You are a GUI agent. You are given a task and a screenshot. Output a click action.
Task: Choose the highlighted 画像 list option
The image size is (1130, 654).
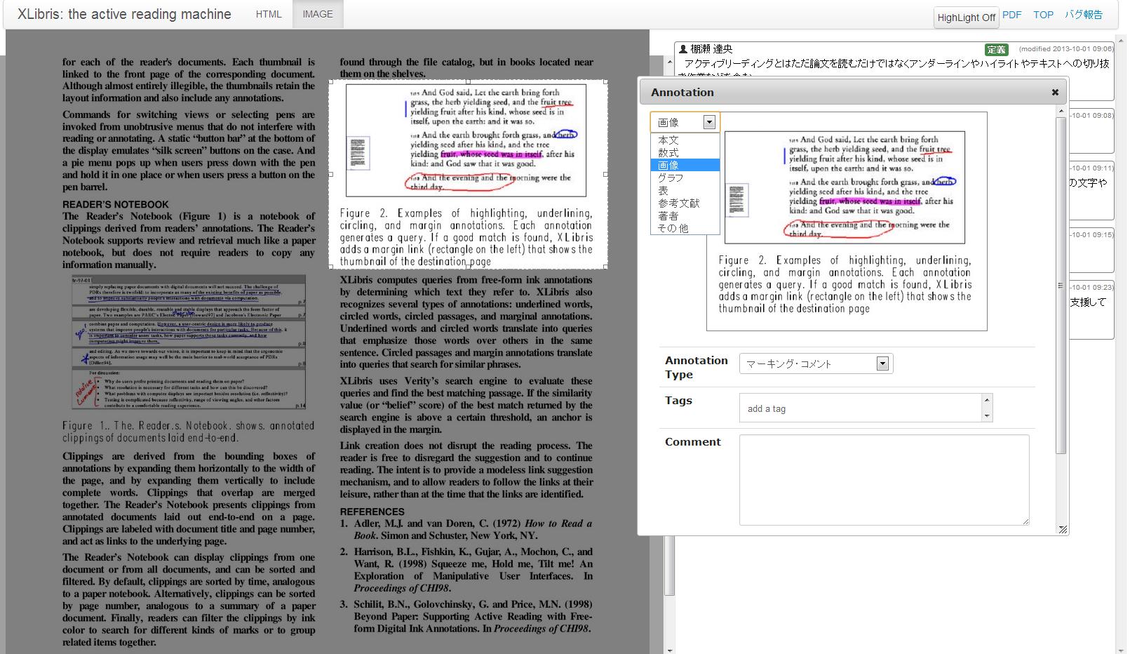(x=685, y=166)
